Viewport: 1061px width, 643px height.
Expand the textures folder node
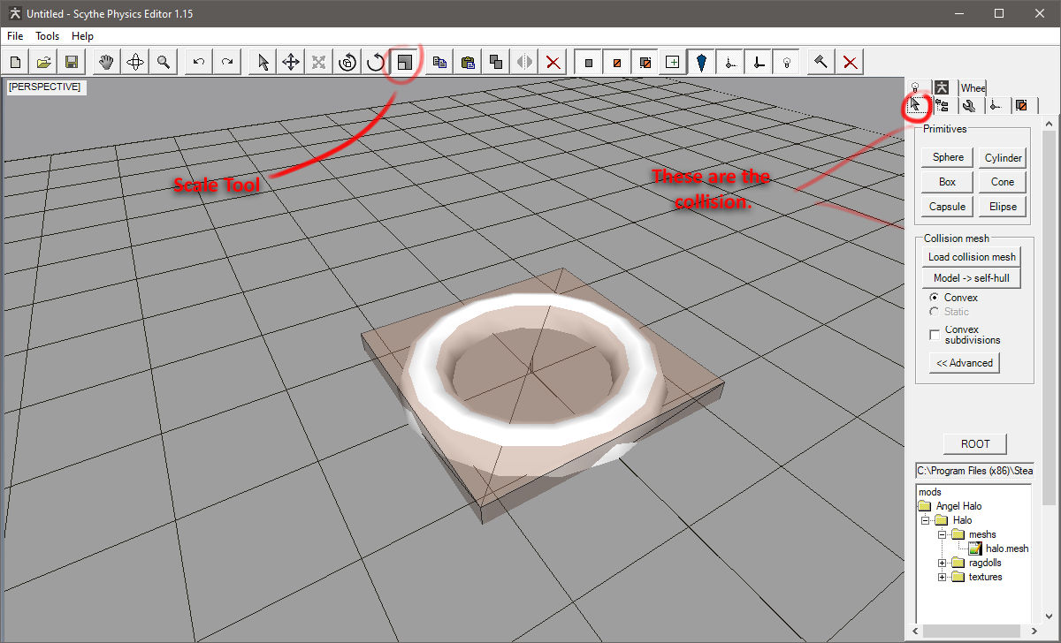pyautogui.click(x=943, y=577)
